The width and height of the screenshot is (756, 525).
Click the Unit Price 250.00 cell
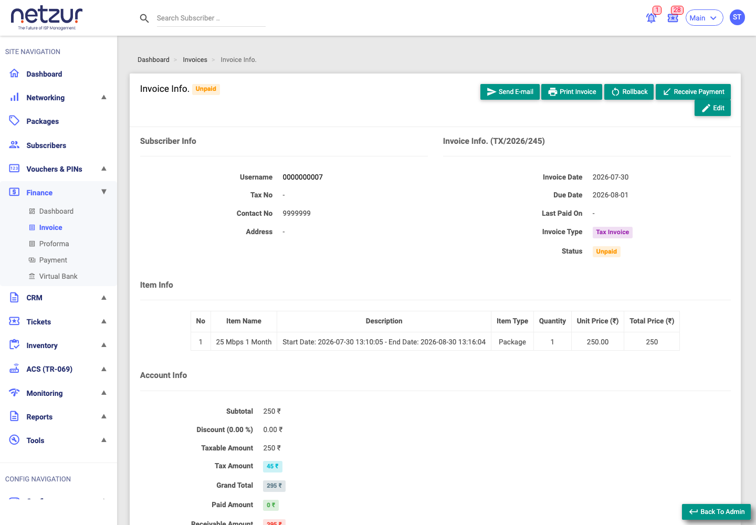point(597,342)
